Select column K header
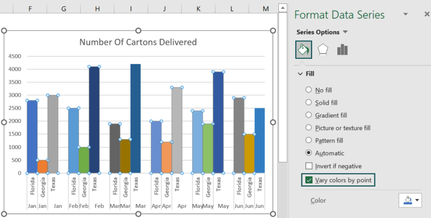The height and width of the screenshot is (218, 431). [x=198, y=8]
